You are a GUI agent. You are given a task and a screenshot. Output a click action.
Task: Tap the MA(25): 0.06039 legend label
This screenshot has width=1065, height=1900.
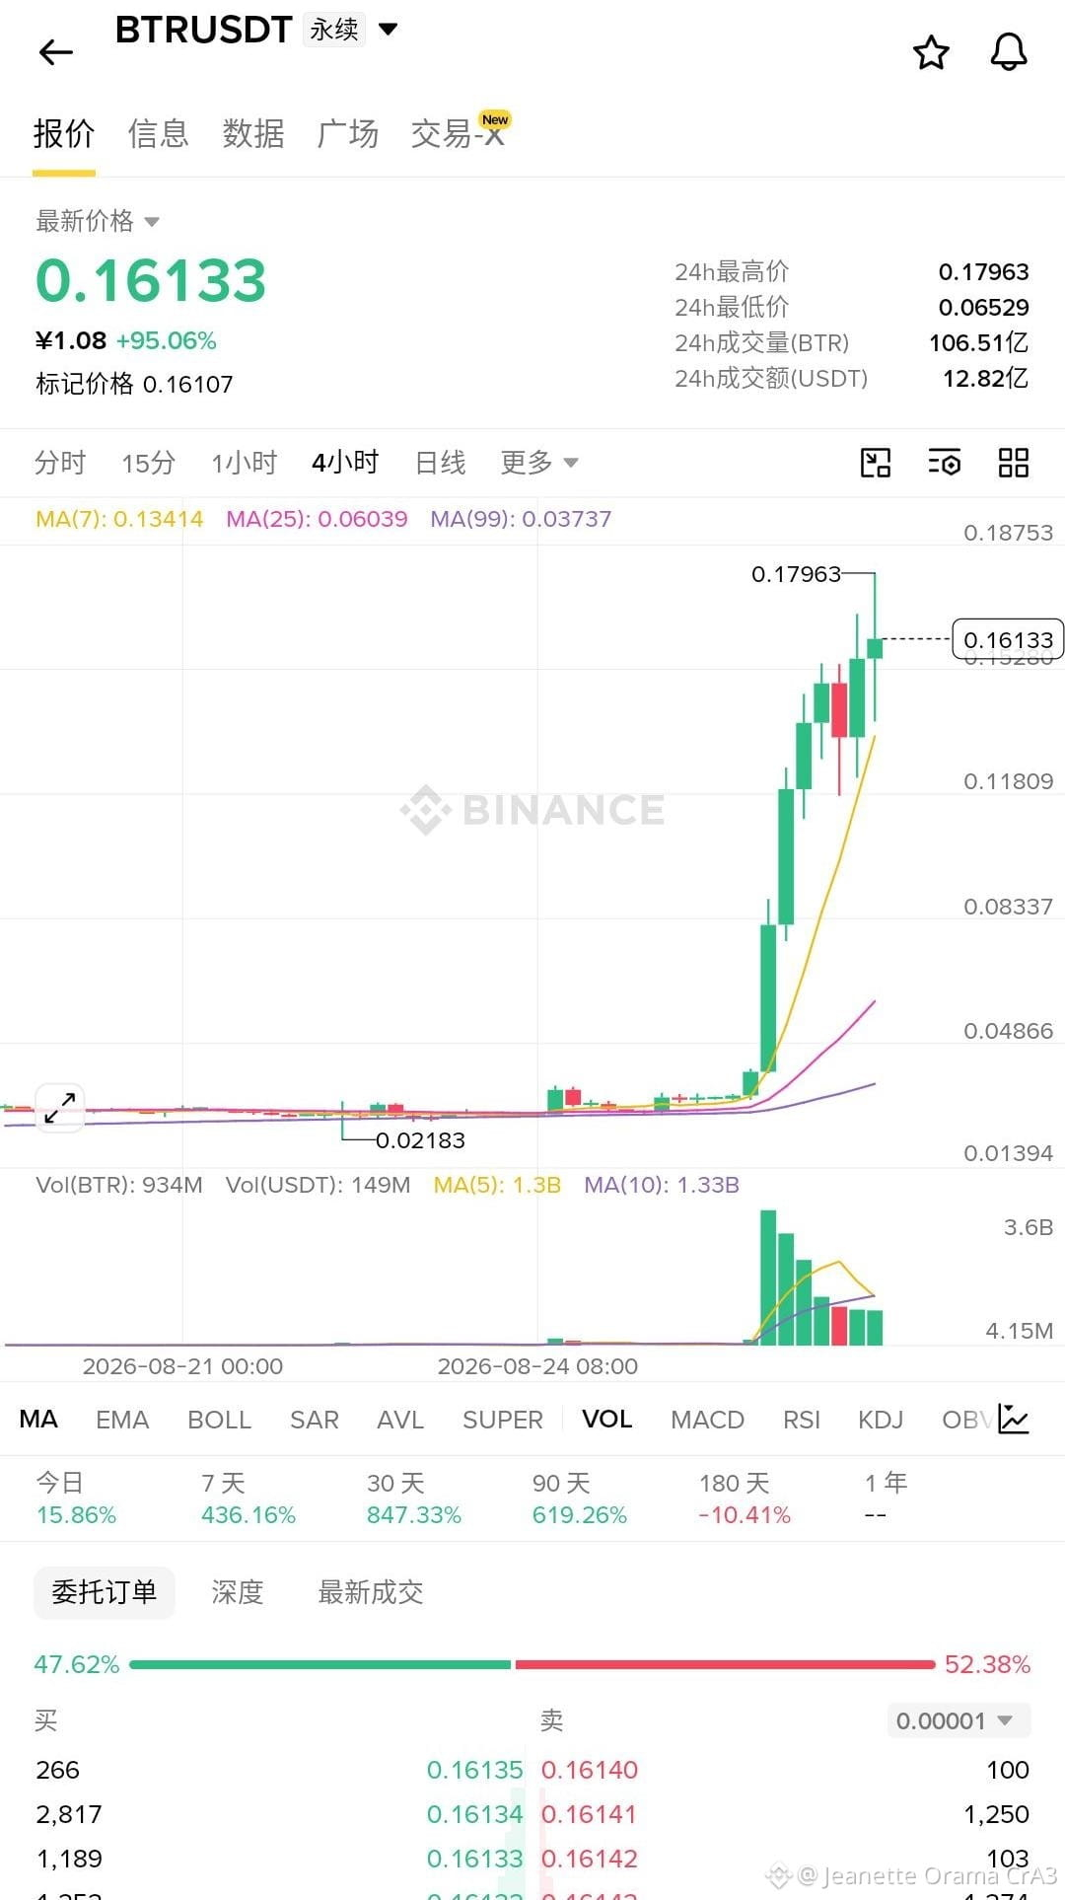(x=317, y=519)
